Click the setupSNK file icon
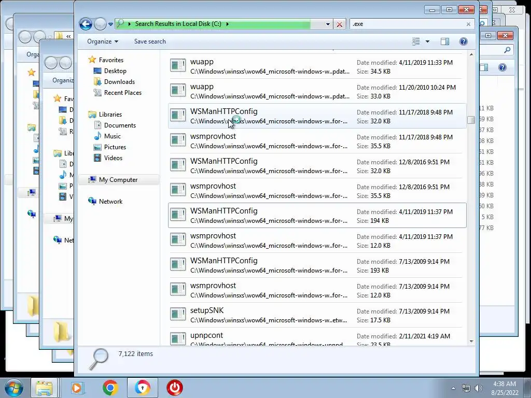Screen dimensions: 531x398 coord(178,314)
